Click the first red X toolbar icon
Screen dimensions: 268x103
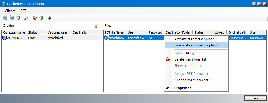click(18, 18)
